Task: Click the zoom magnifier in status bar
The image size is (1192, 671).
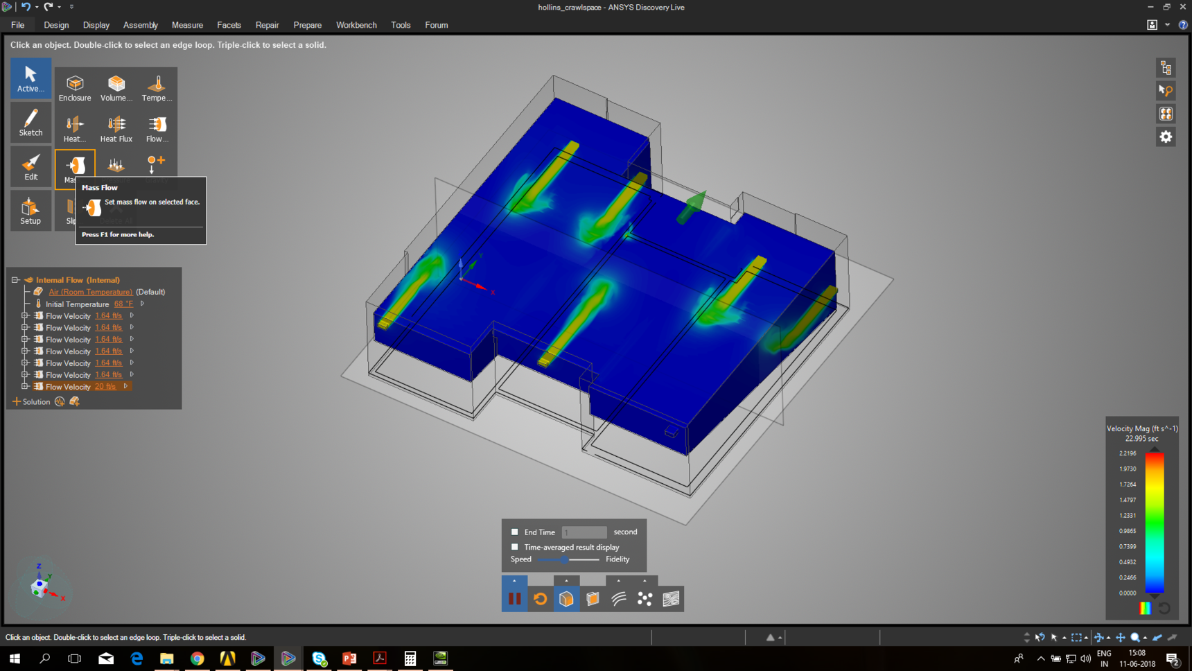Action: (1135, 637)
